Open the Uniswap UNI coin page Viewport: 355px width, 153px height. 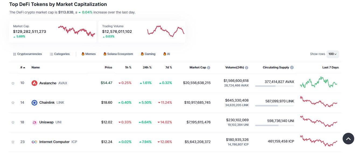[x=47, y=122]
